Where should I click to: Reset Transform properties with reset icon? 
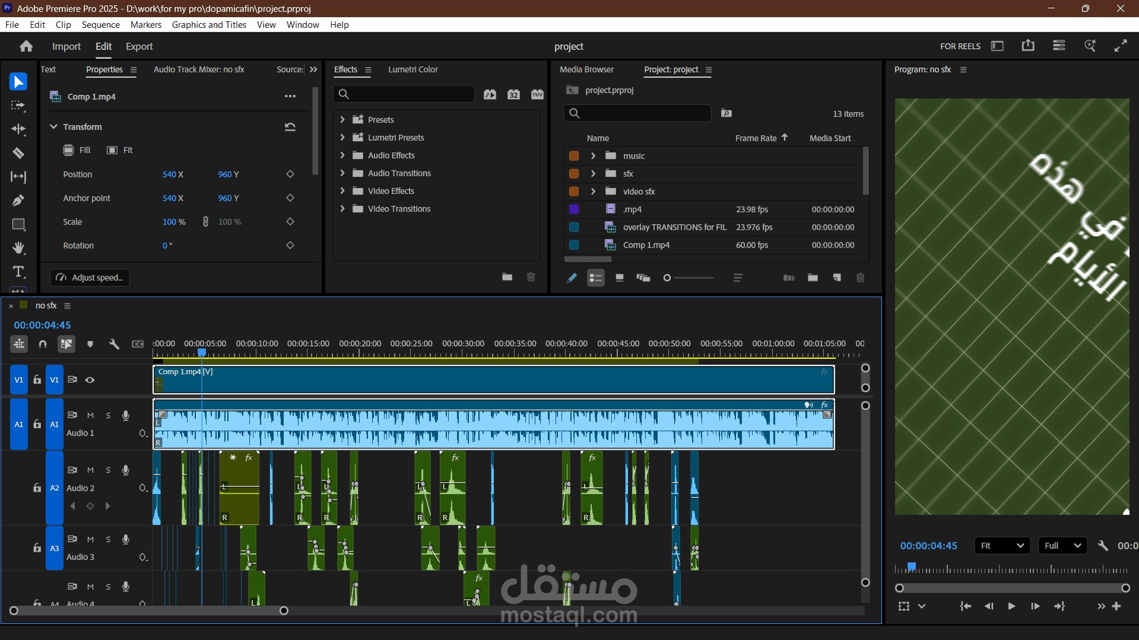coord(290,127)
